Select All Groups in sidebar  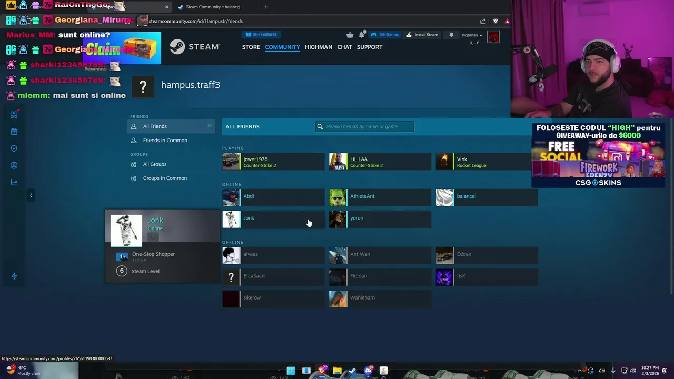[x=172, y=164]
